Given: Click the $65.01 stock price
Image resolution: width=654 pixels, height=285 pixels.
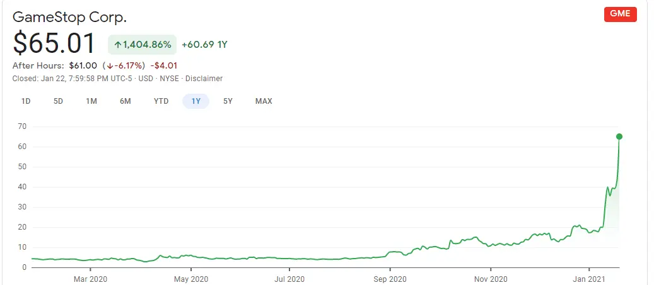Looking at the screenshot, I should tap(54, 43).
